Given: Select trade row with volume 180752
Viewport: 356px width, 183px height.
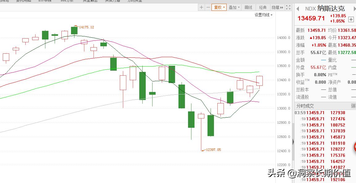Looking at the screenshot, I should [x=325, y=125].
